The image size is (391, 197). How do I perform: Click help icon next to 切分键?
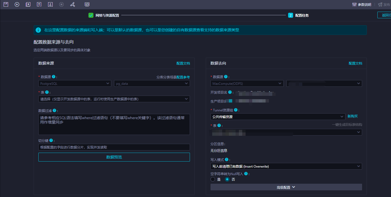(x=51, y=140)
